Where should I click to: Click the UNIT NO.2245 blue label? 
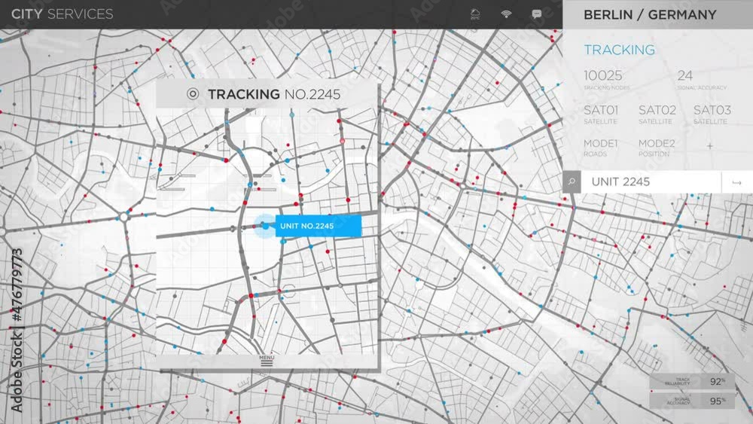(318, 226)
